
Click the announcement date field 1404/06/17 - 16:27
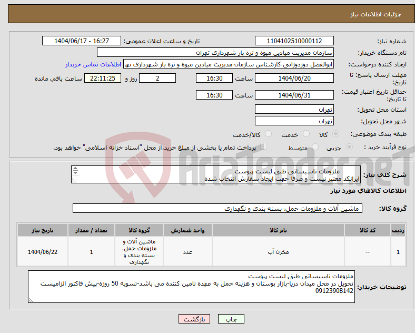(82, 41)
